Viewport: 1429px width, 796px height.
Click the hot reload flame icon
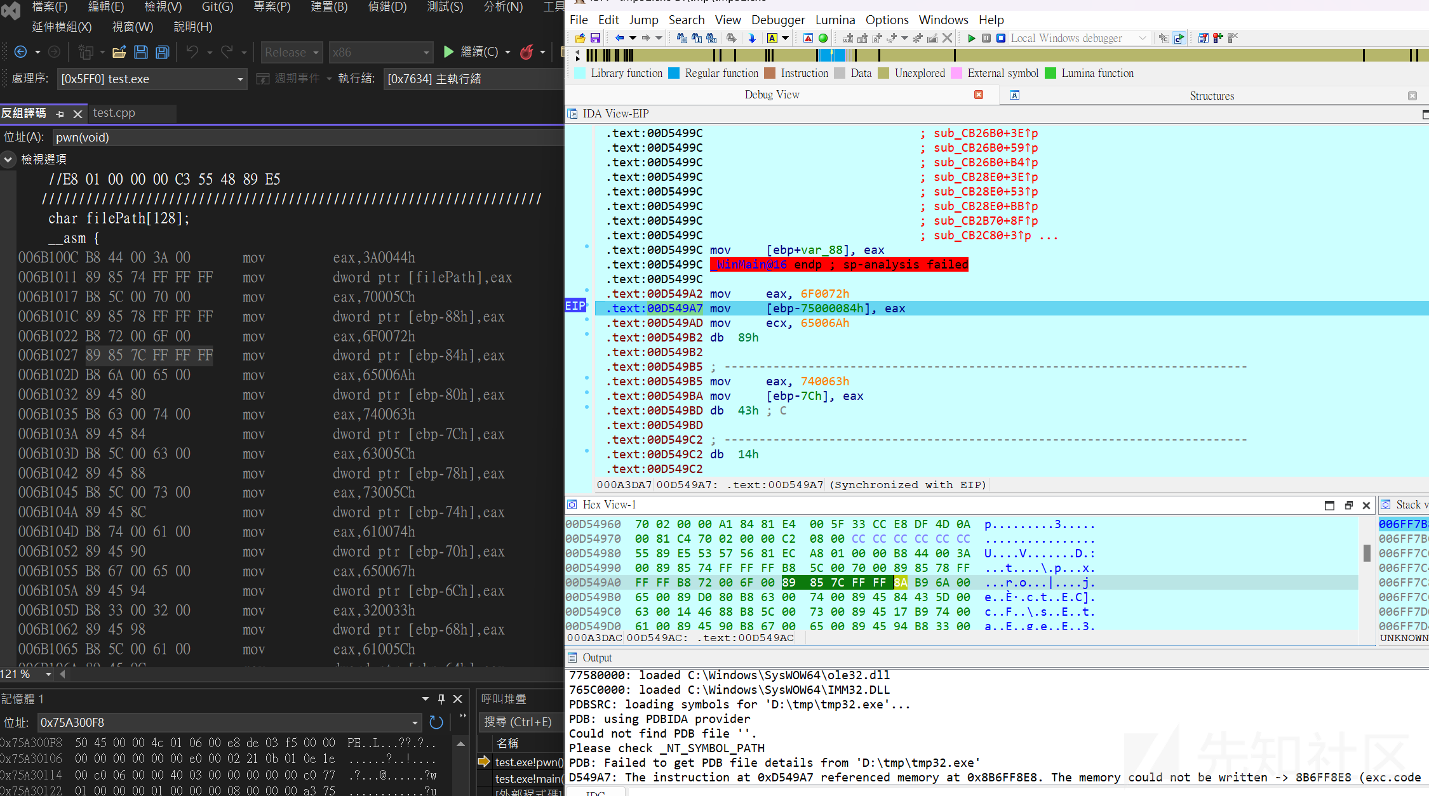(527, 52)
